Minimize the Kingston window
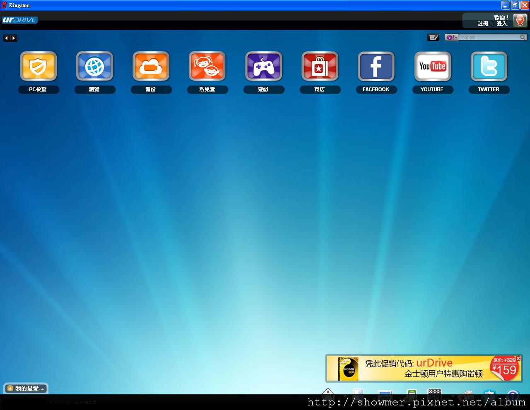The height and width of the screenshot is (410, 530). (x=506, y=5)
